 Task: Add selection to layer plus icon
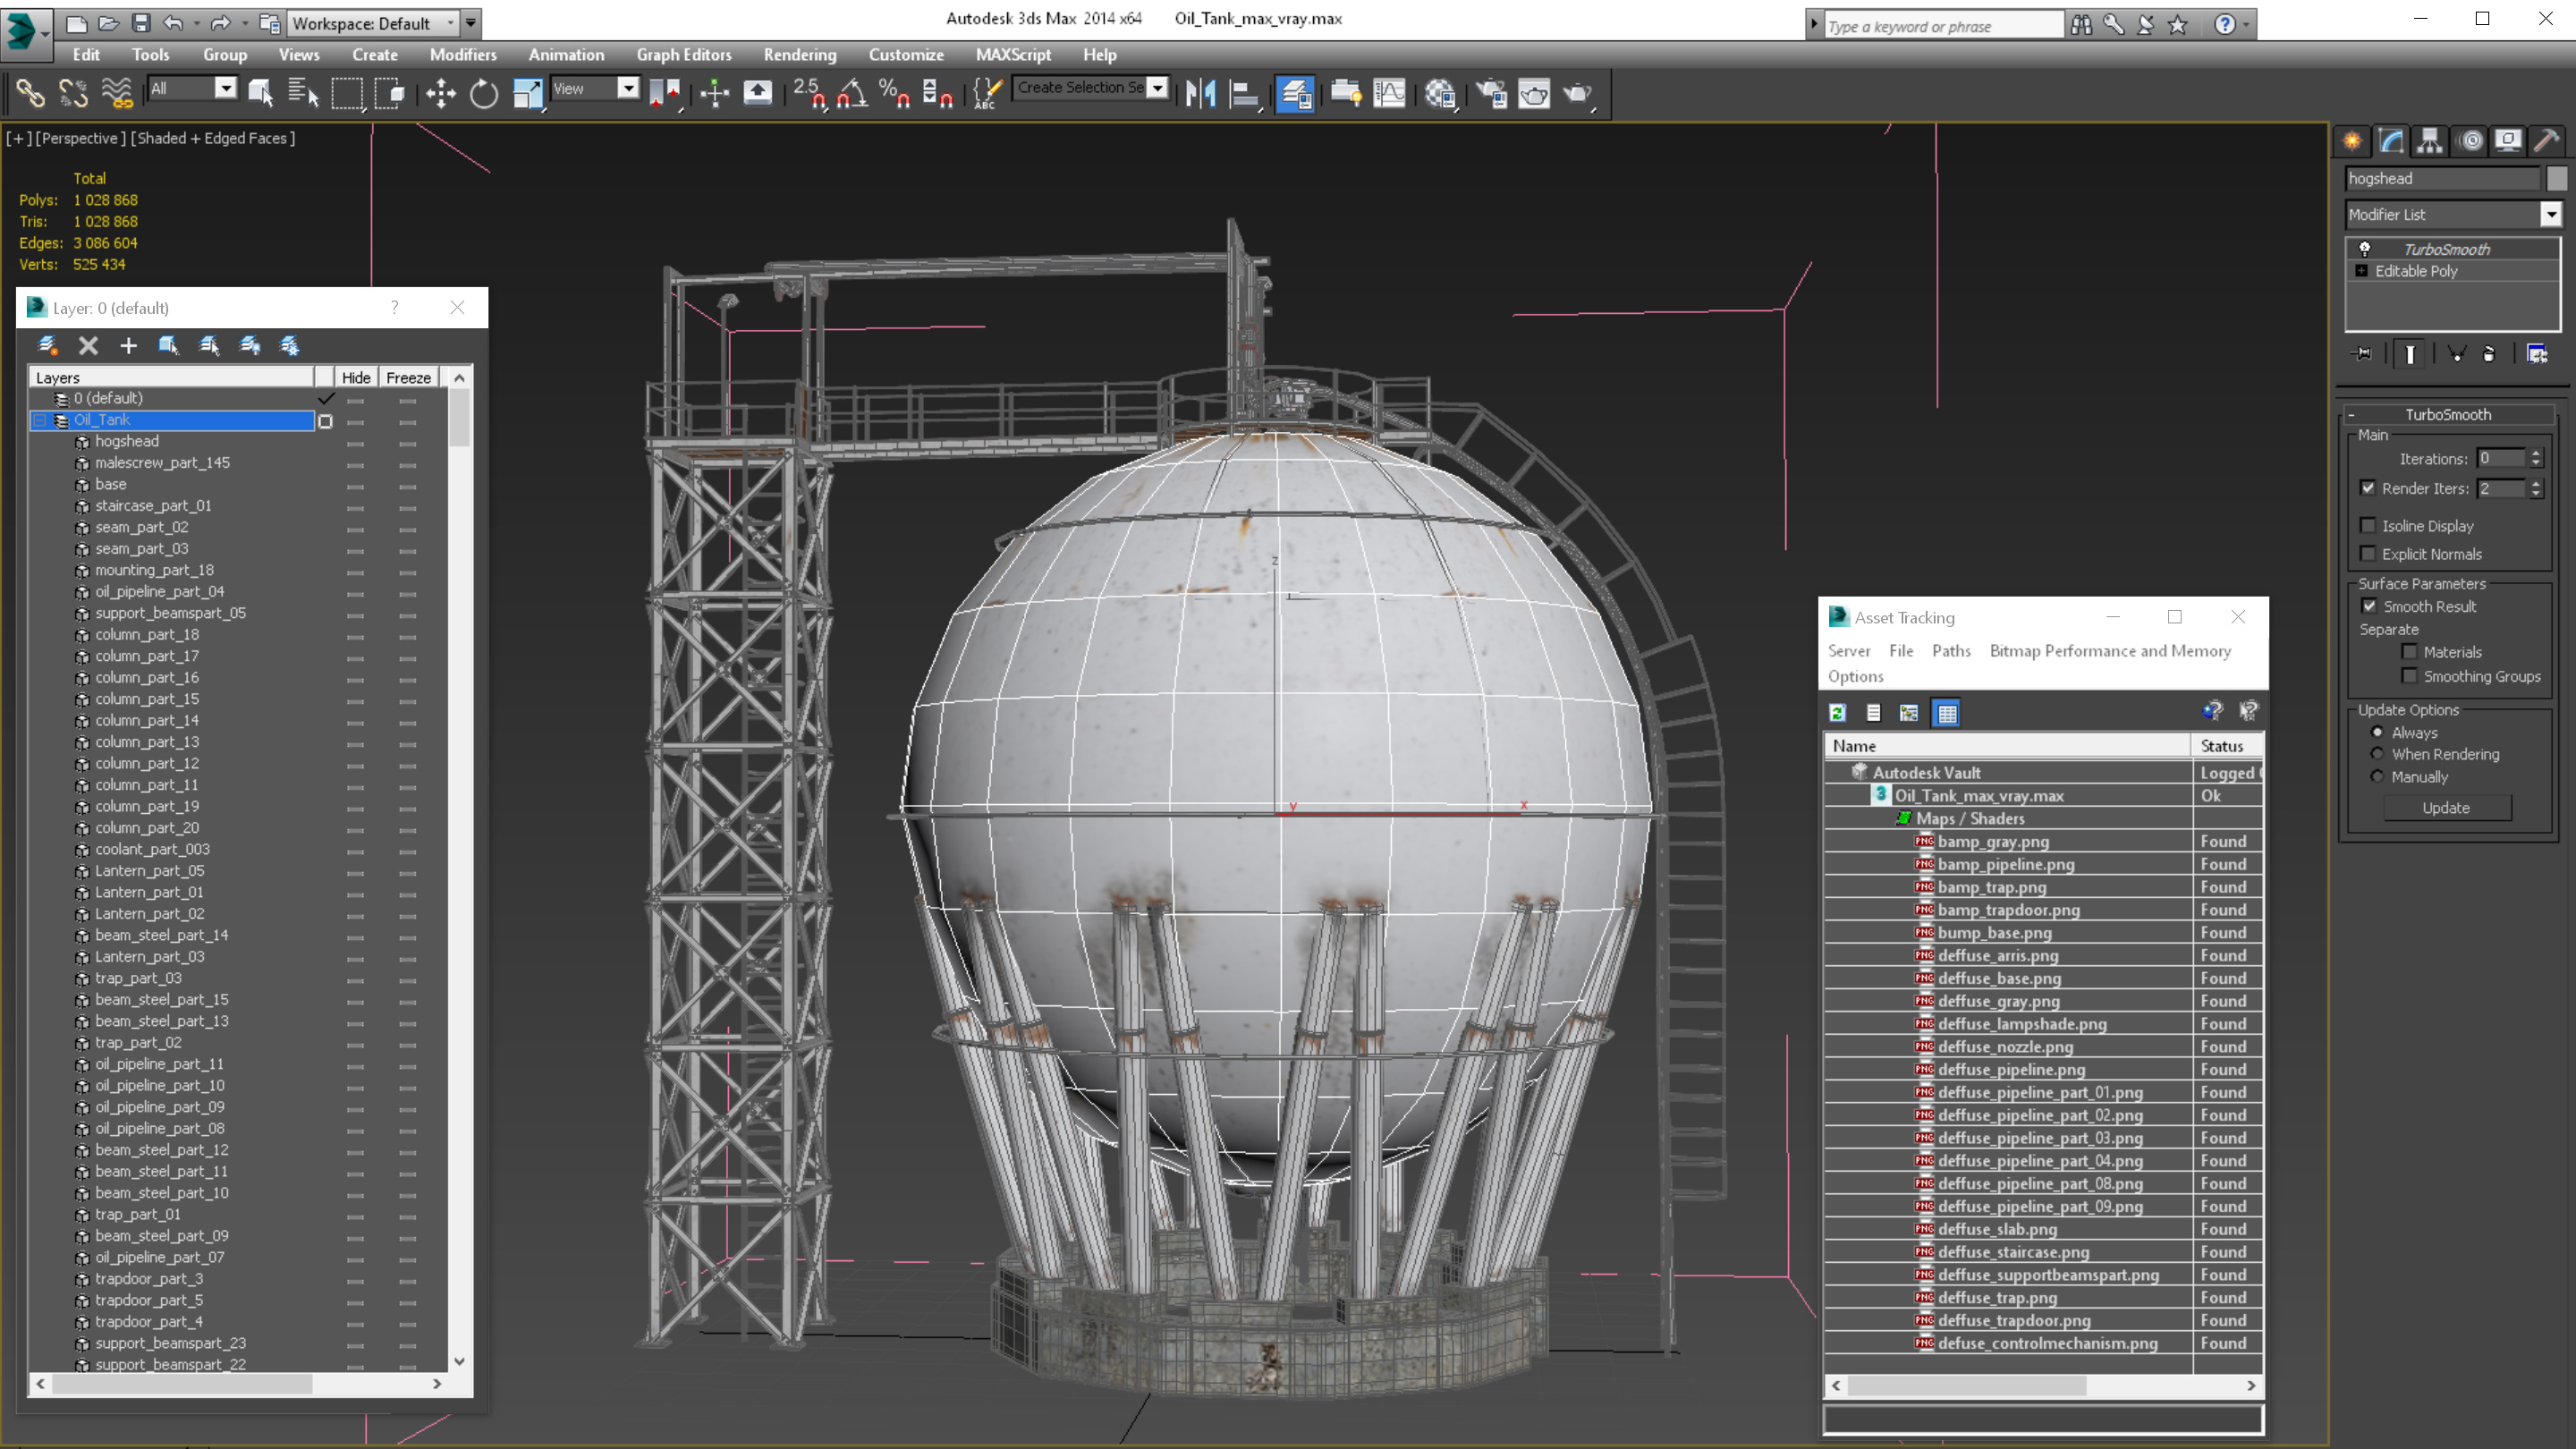(128, 345)
